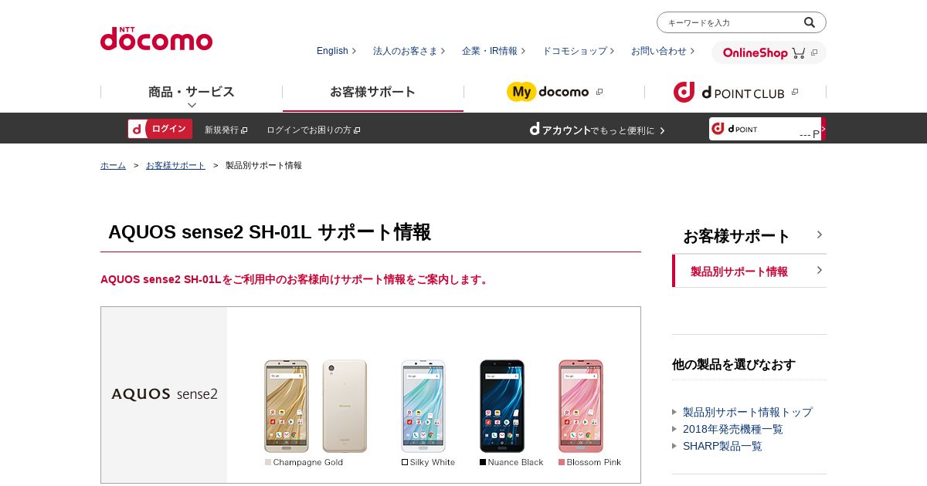Open 新規発行 link

(x=226, y=130)
